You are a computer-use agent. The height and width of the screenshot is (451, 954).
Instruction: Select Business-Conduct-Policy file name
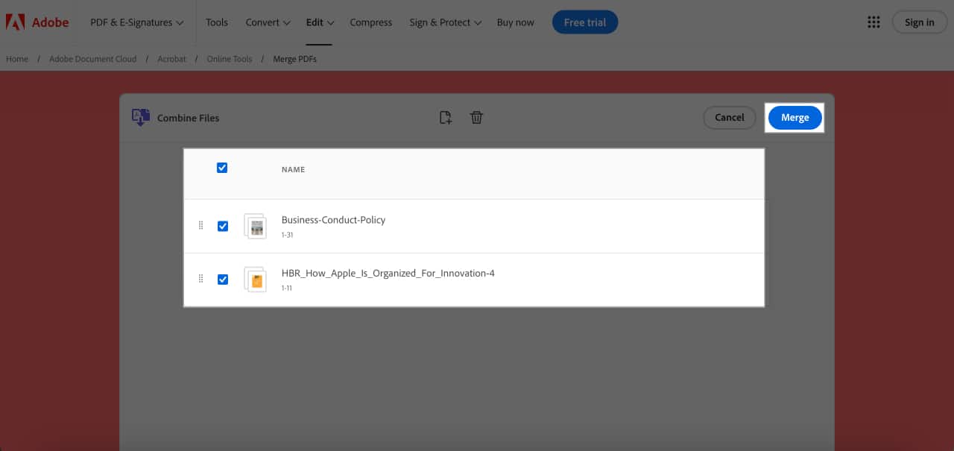[333, 220]
